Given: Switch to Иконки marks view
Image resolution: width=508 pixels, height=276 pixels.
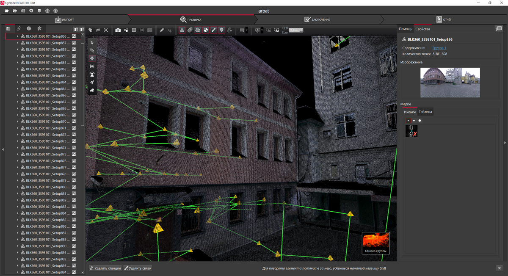Looking at the screenshot, I should [409, 112].
